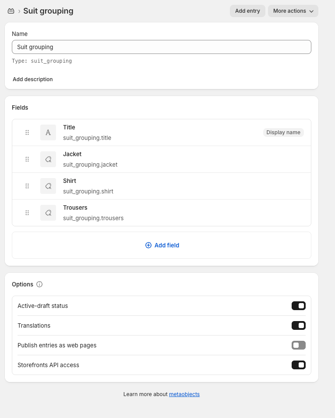
Task: Click the metaobjects breadcrumb icon
Action: pyautogui.click(x=11, y=11)
